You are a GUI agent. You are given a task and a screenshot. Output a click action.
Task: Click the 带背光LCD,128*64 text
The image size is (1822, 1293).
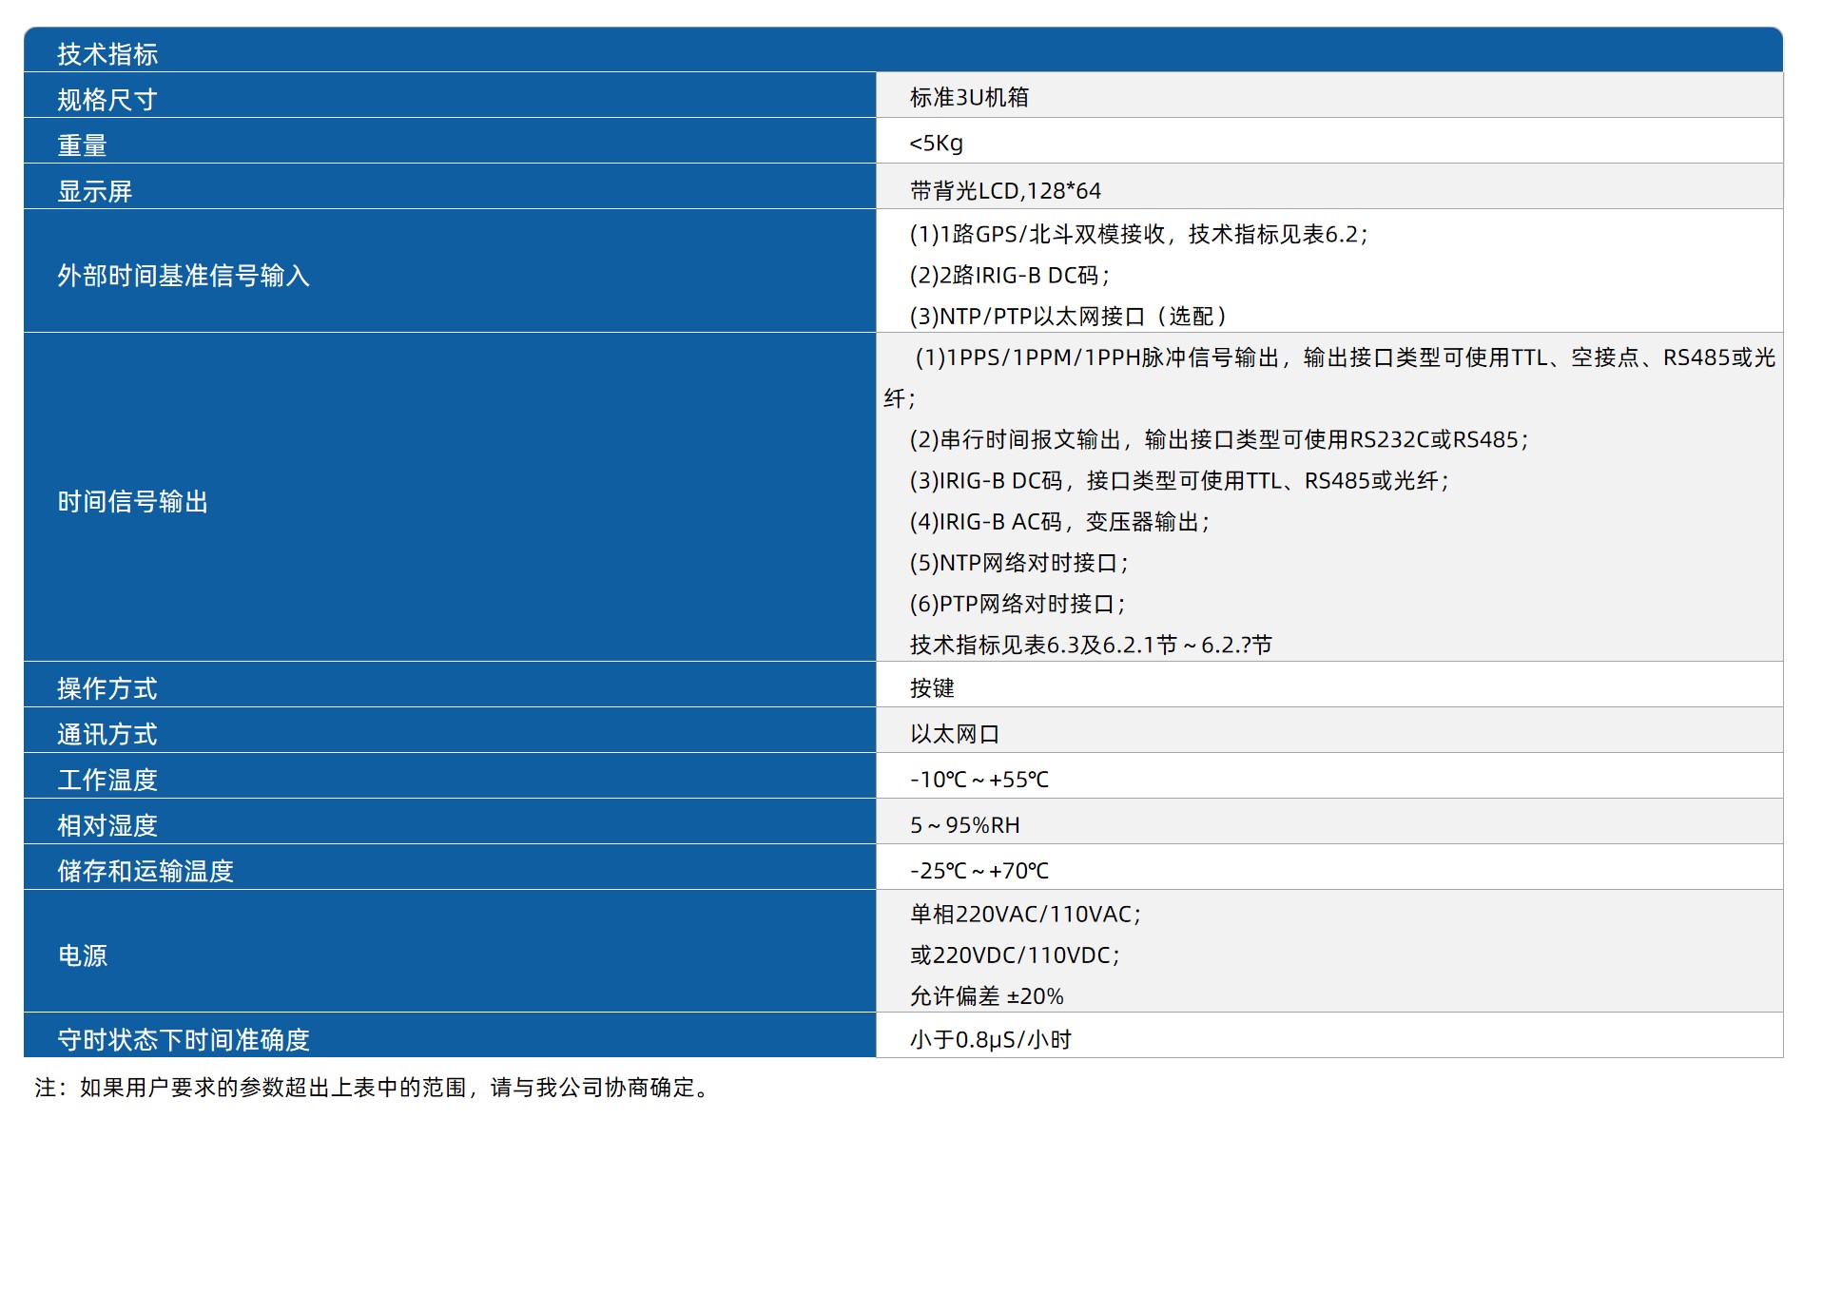[x=1005, y=190]
